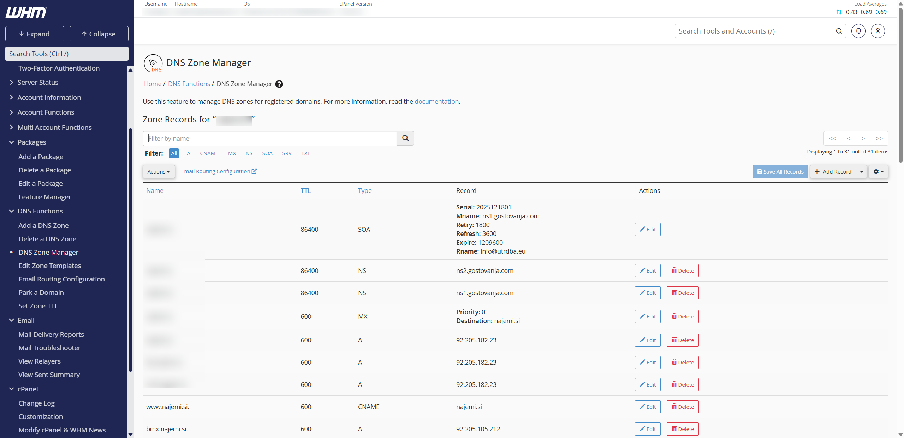Click the help question mark icon

coord(279,84)
